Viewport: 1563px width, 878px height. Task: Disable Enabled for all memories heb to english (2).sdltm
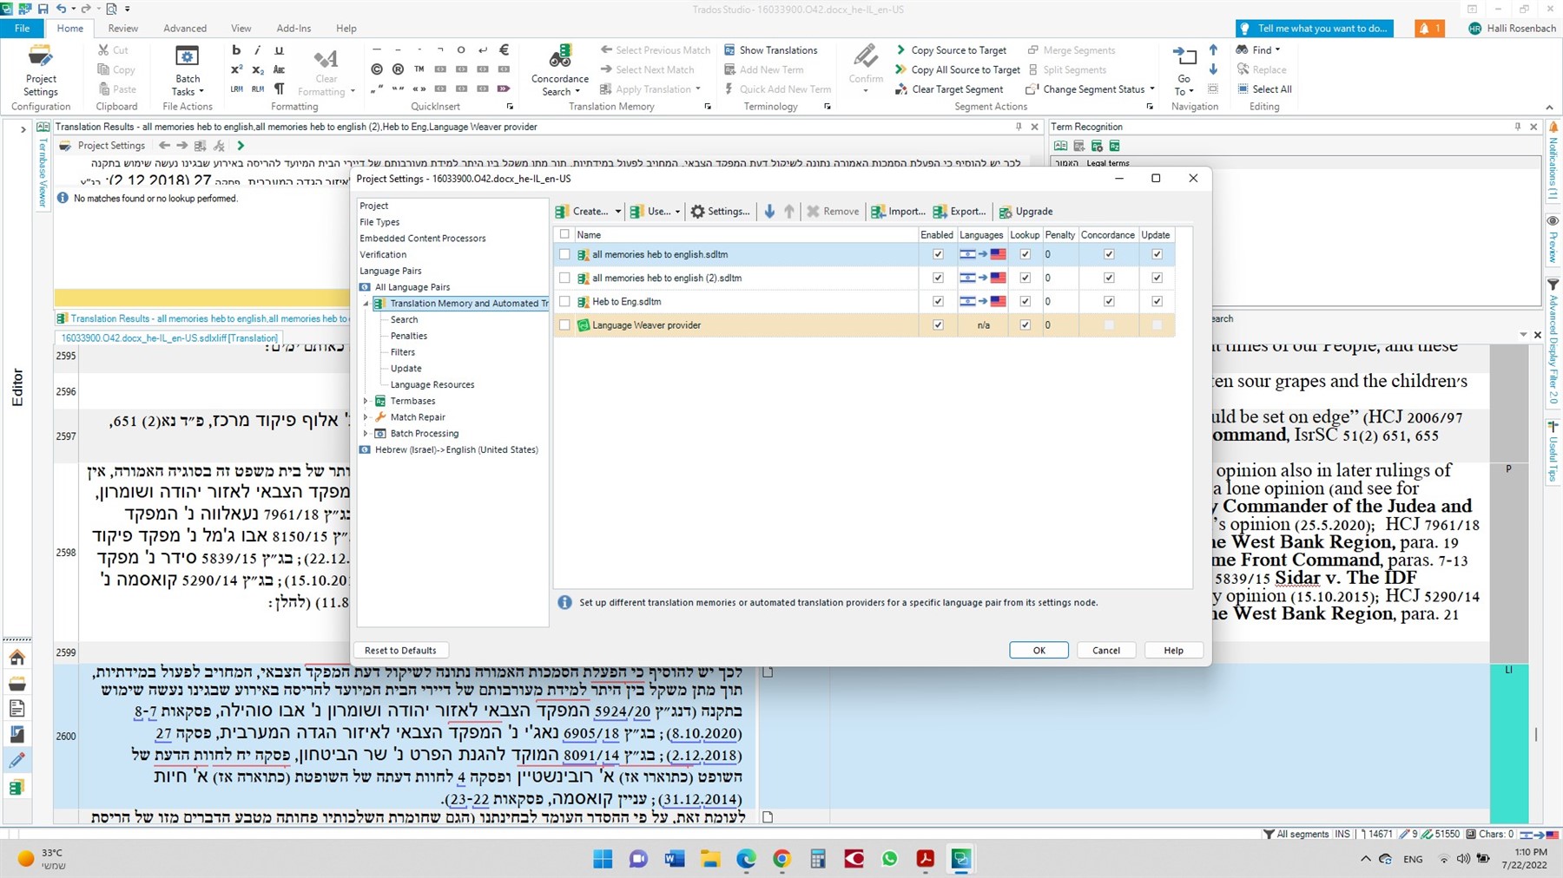point(938,278)
